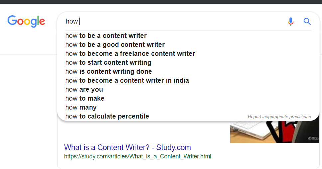Choose "how to become a freelance content writer"
Viewport: 322px width, 169px height.
pyautogui.click(x=130, y=53)
